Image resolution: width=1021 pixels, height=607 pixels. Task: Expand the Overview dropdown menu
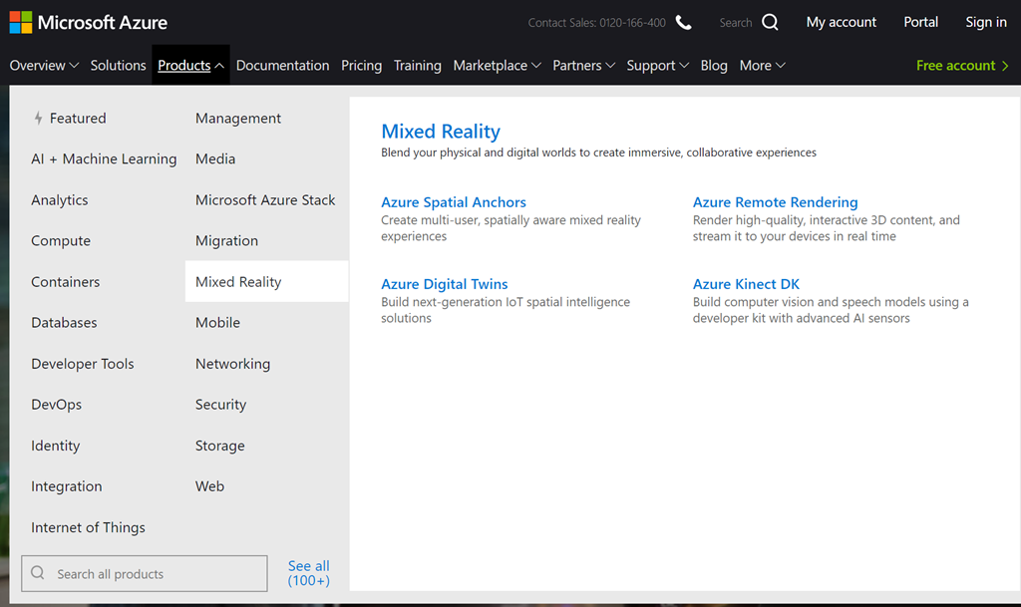(44, 66)
